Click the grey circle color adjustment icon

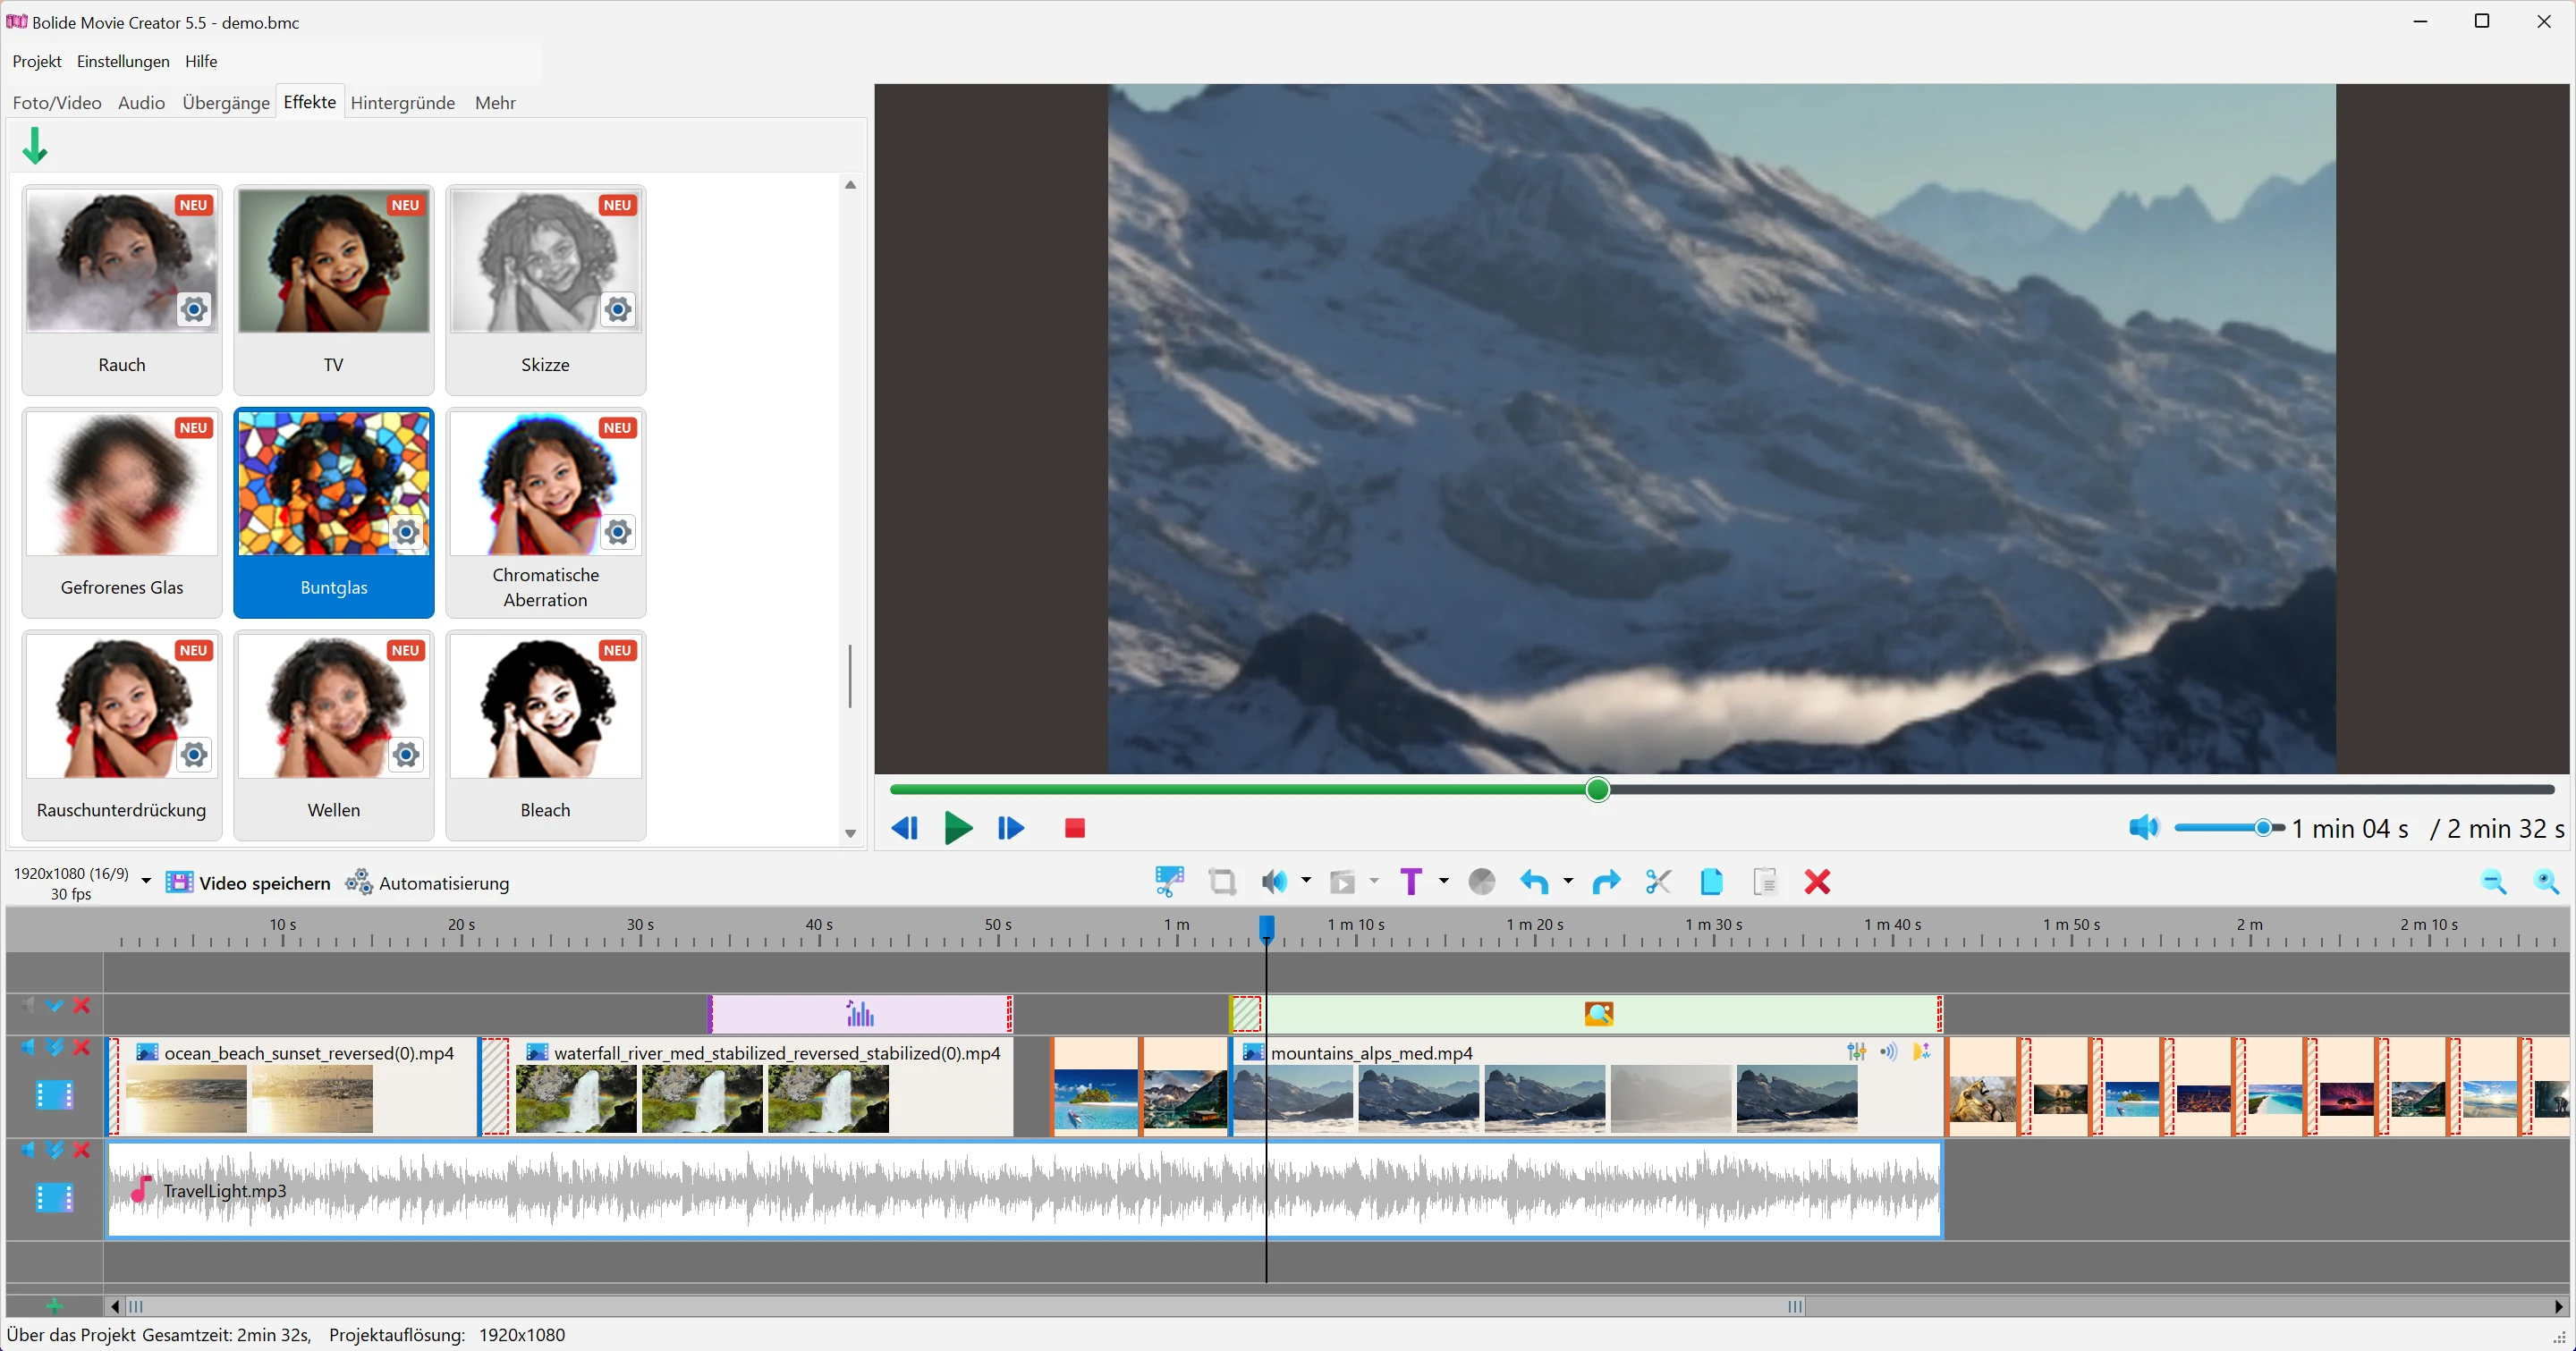(1482, 882)
